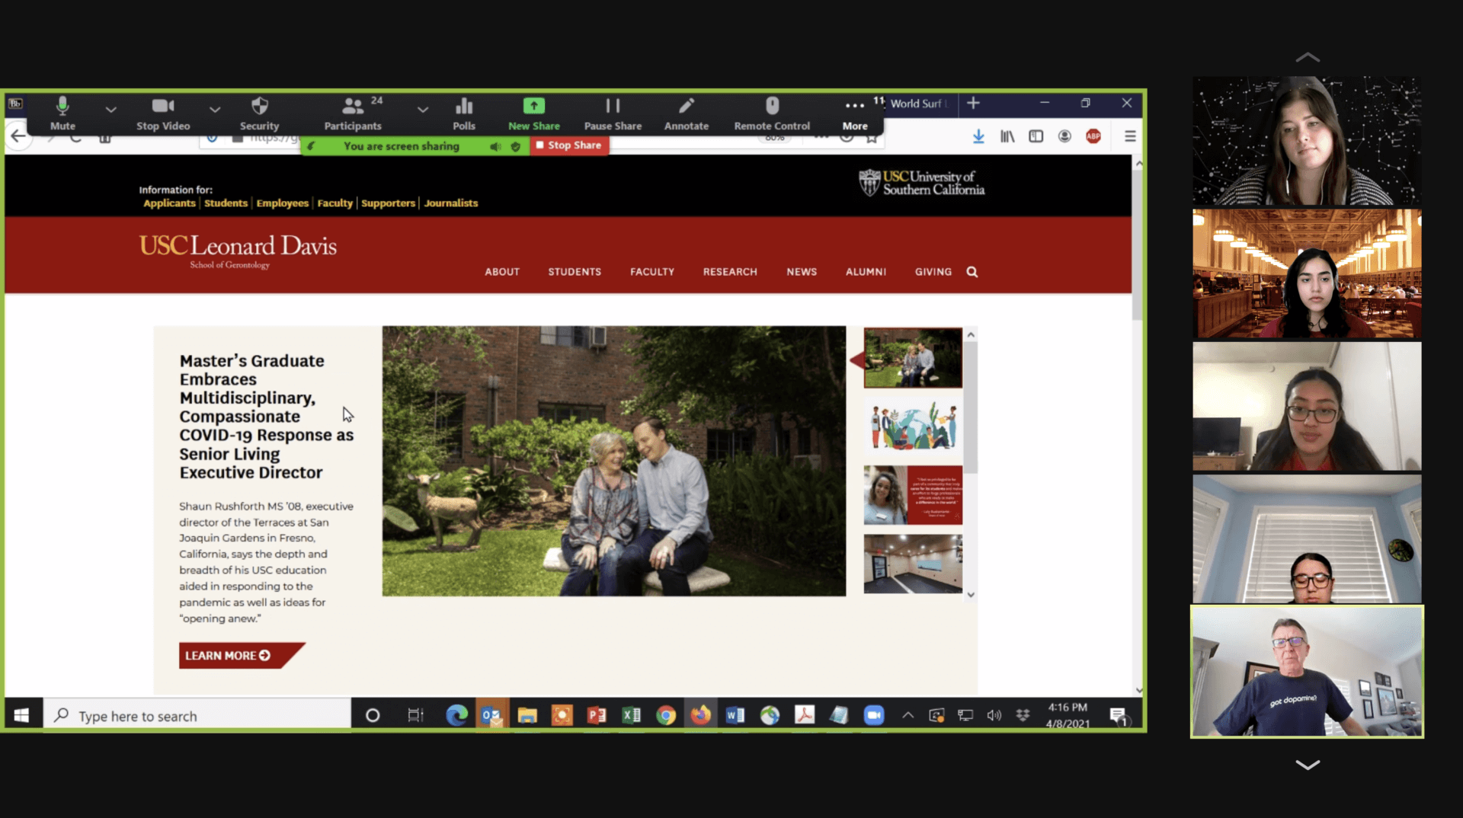Click the USC Leonard Davis school logo
Viewport: 1463px width, 818px height.
(x=238, y=251)
